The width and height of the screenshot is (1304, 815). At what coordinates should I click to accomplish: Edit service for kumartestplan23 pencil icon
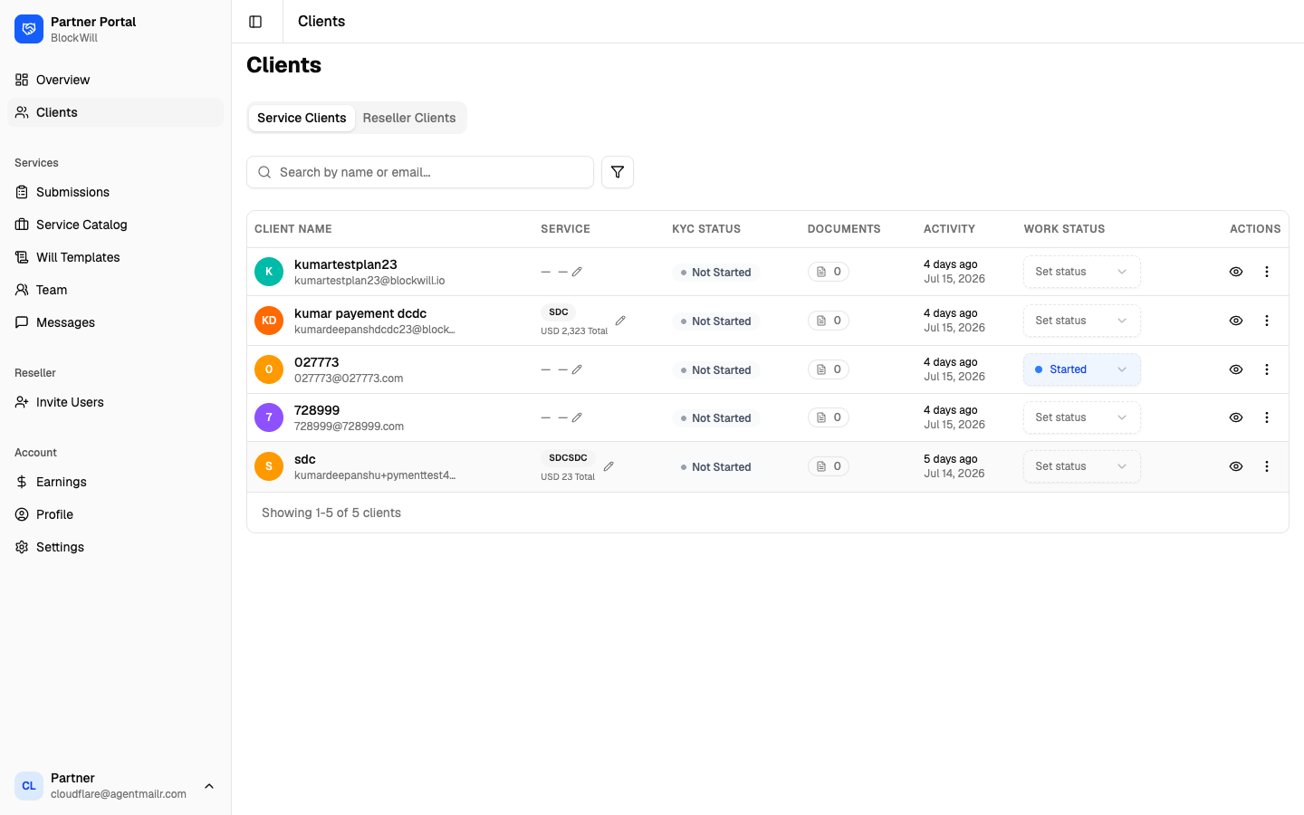(x=577, y=272)
